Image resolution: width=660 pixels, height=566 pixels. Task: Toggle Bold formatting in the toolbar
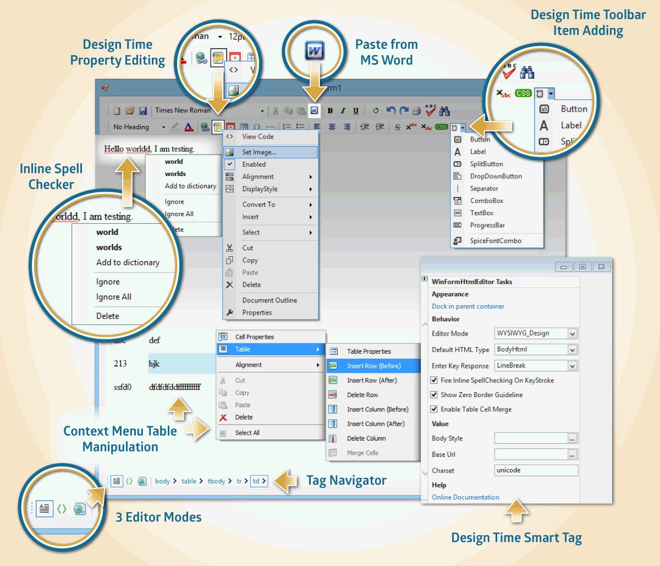pos(330,111)
